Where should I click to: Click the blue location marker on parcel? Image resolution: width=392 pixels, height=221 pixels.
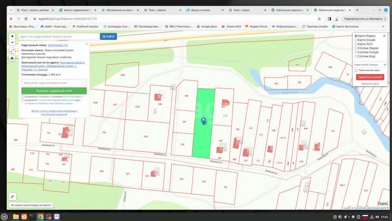(x=203, y=121)
